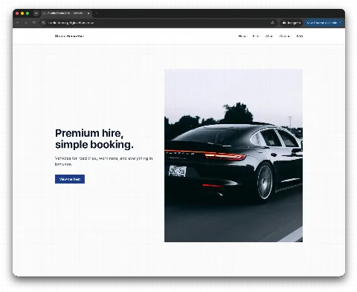Go to the About navigation link

[269, 36]
